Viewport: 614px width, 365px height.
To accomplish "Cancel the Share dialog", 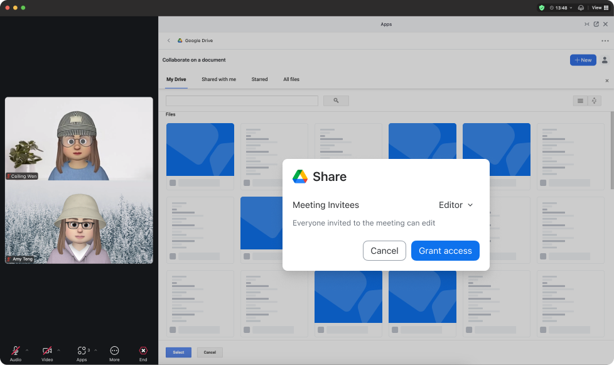I will pyautogui.click(x=384, y=251).
